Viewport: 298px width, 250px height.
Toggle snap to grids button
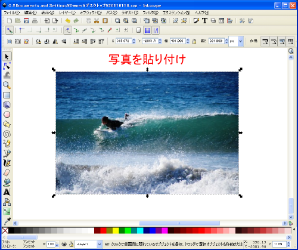(147, 30)
